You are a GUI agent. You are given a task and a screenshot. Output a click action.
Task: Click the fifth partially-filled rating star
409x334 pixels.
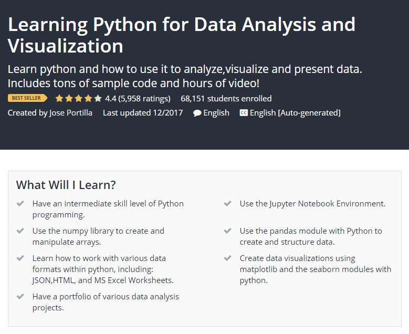(x=98, y=98)
